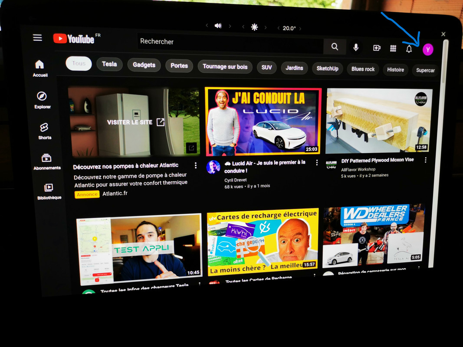The width and height of the screenshot is (463, 347).
Task: Open options for Atlantic ad card
Action: [195, 165]
